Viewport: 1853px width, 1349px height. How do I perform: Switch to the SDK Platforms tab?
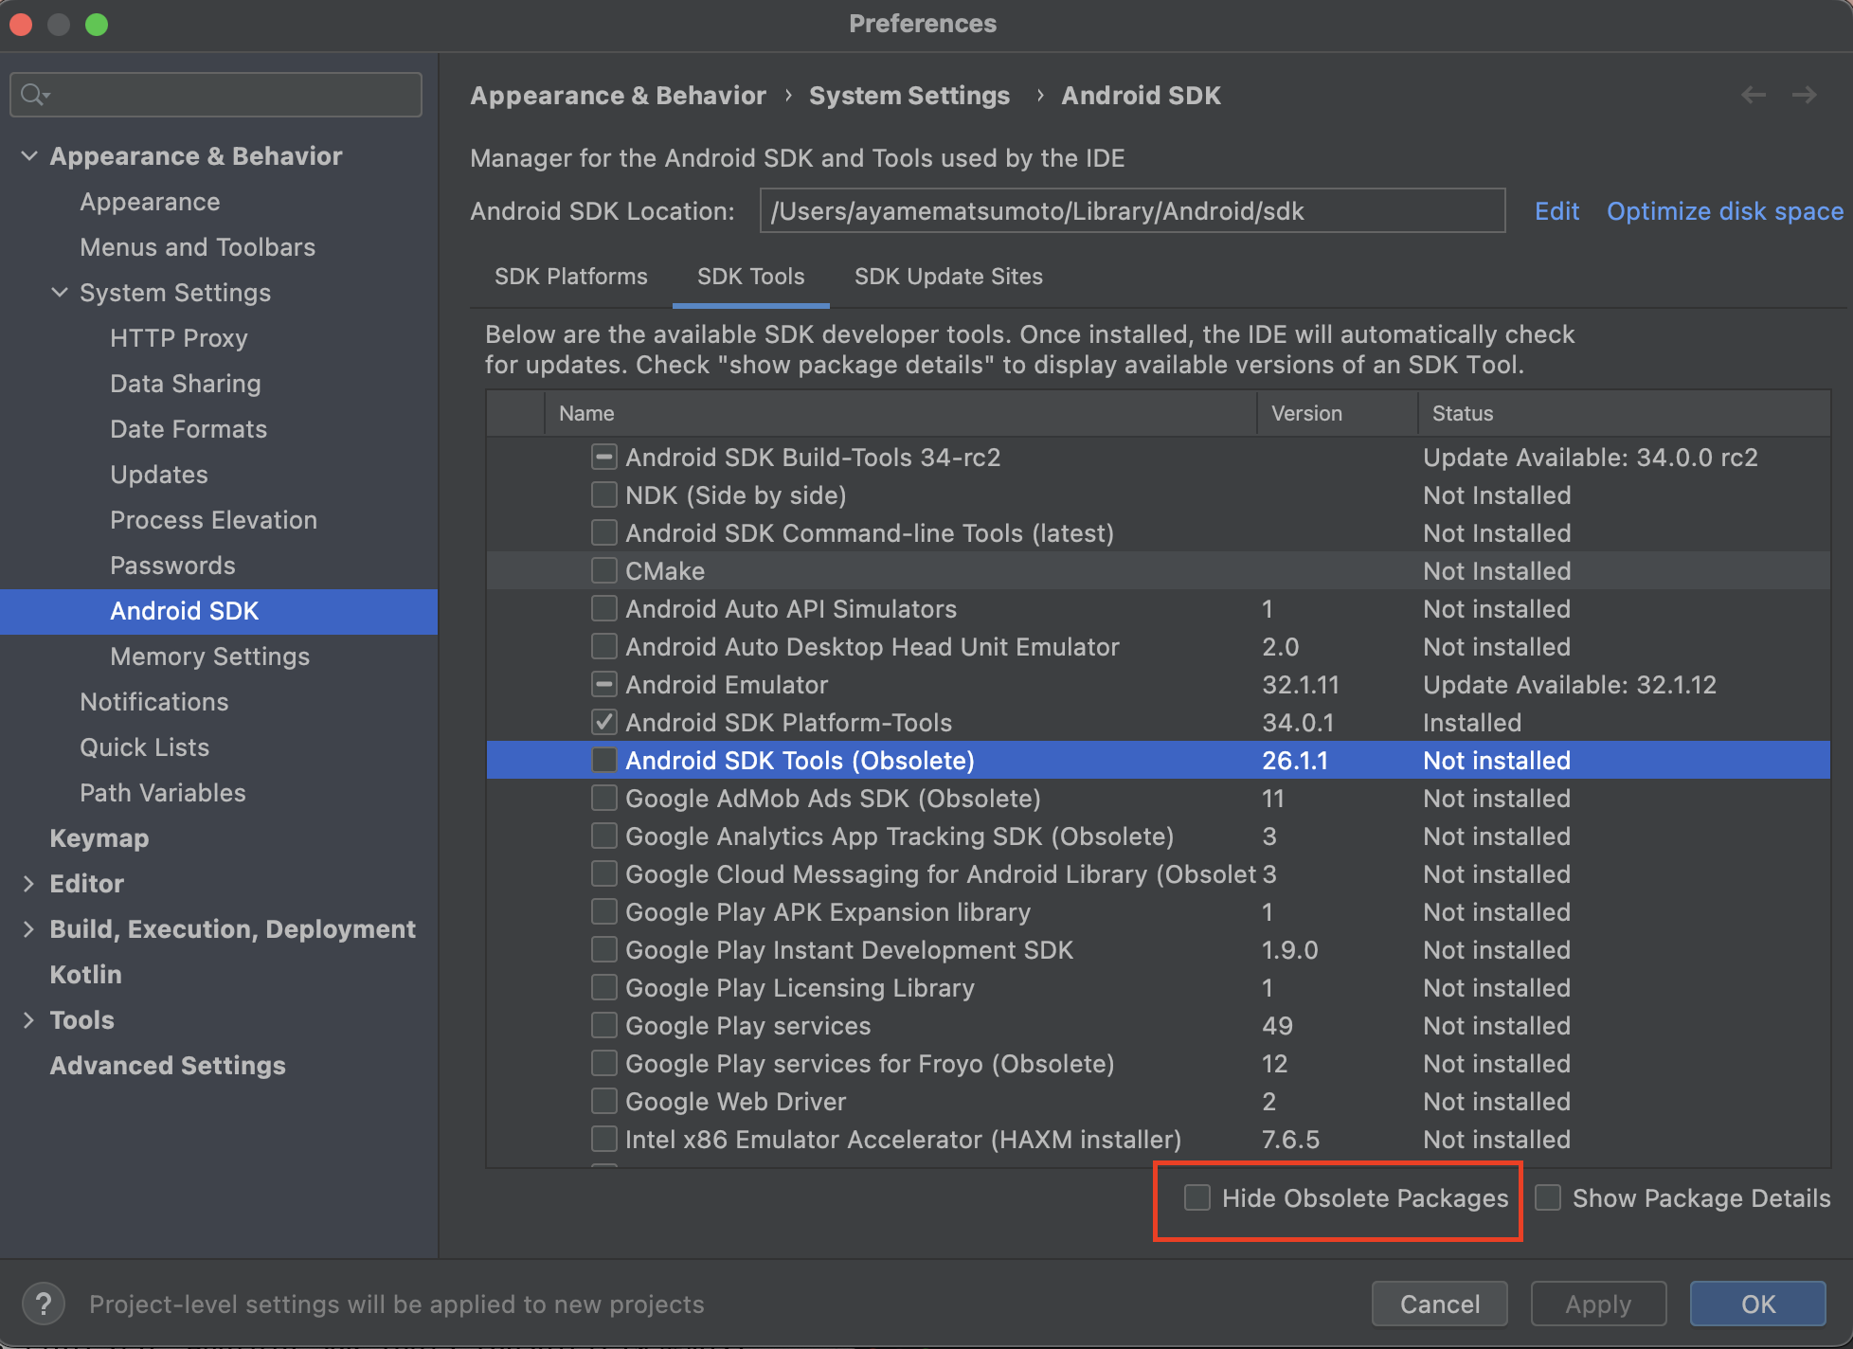click(570, 277)
